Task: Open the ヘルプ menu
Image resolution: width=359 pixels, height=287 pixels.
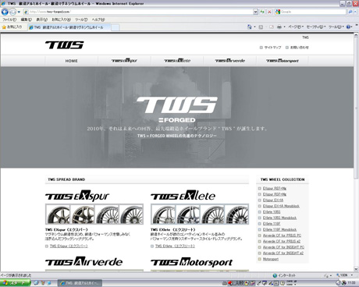Action: (x=98, y=19)
